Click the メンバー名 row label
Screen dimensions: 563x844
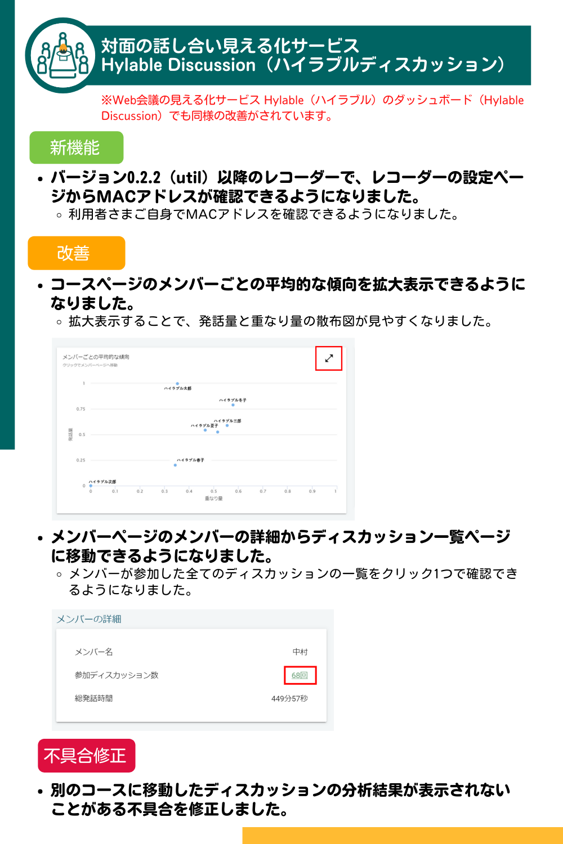(x=94, y=652)
